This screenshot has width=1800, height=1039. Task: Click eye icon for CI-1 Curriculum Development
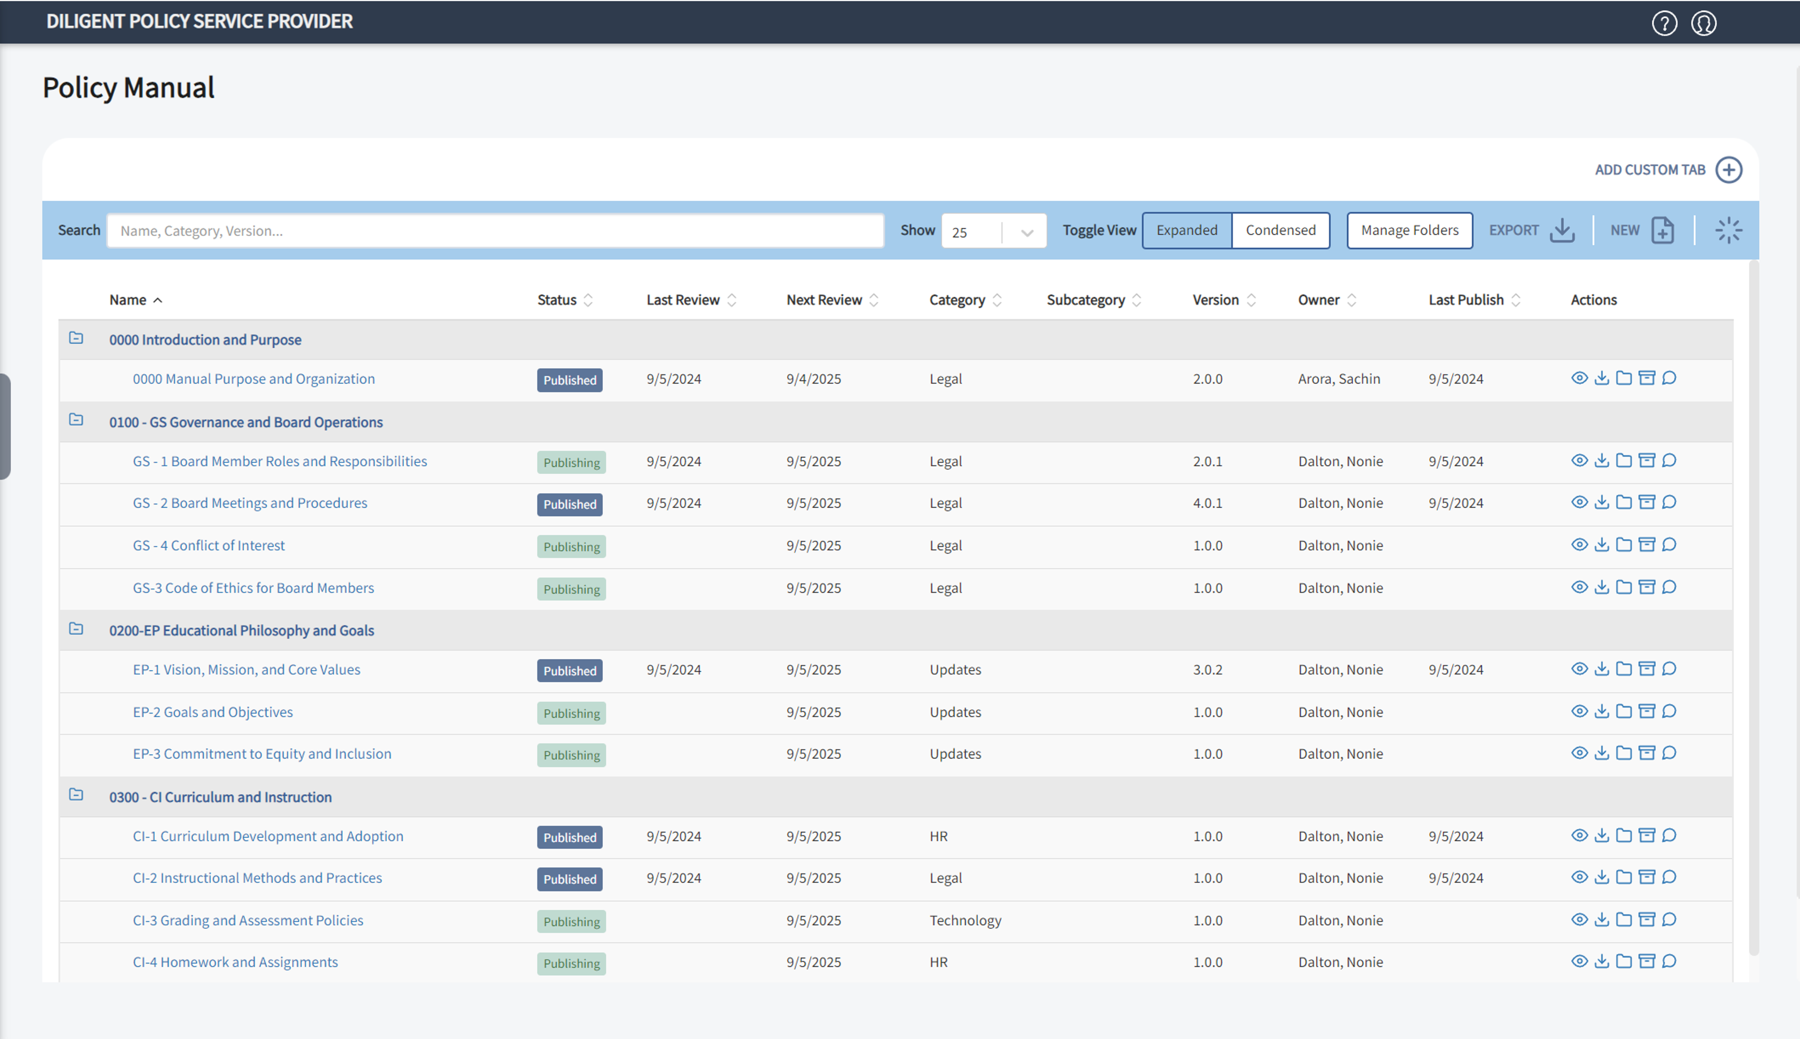click(x=1580, y=836)
